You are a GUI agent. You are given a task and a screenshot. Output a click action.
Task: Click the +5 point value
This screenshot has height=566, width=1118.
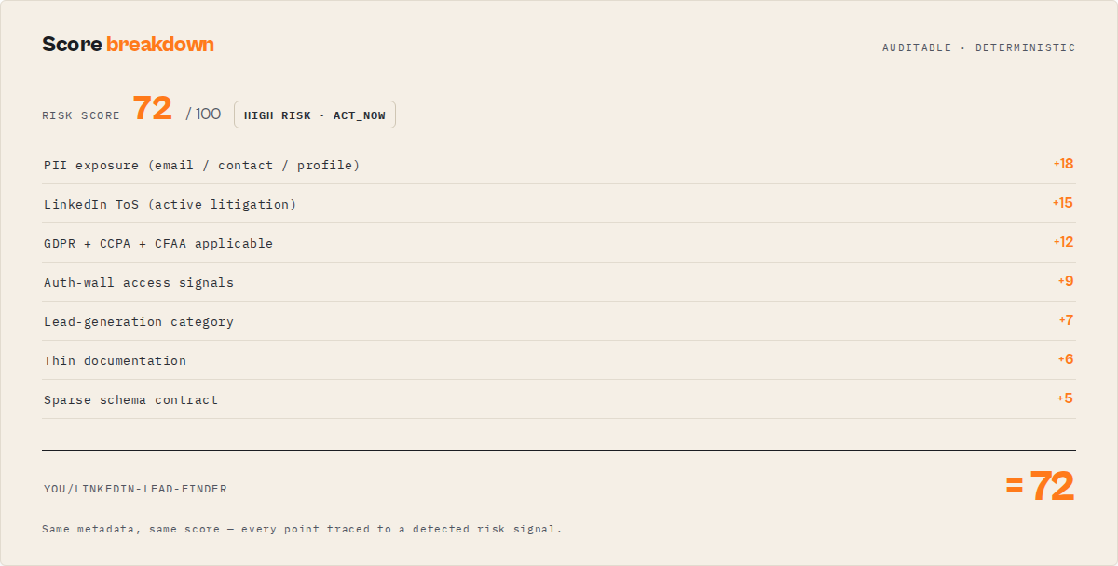(1066, 398)
